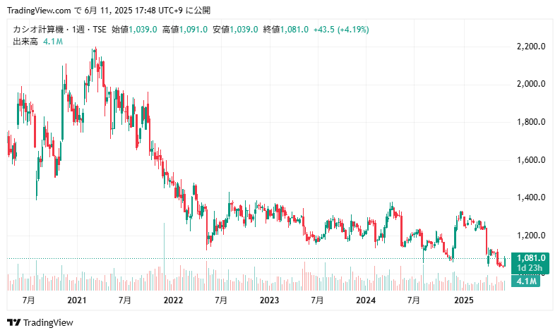Click the 1,800.0 price axis label

(531, 122)
